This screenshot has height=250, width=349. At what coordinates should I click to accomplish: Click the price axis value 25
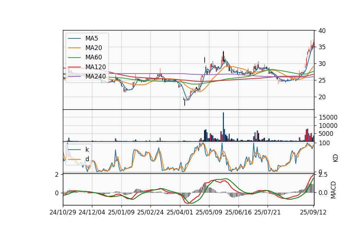[322, 80]
